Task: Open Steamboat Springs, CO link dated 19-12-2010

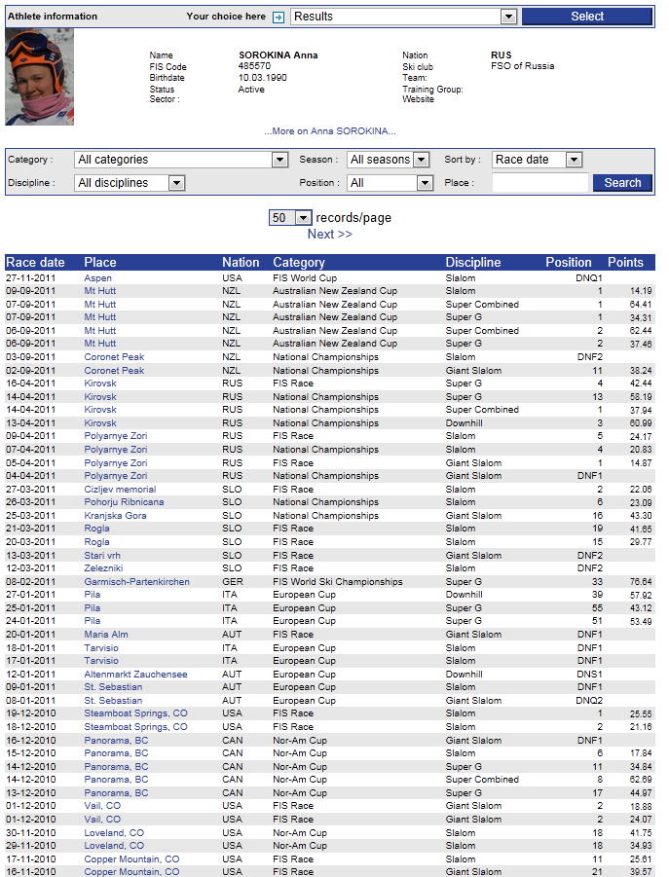Action: click(136, 713)
